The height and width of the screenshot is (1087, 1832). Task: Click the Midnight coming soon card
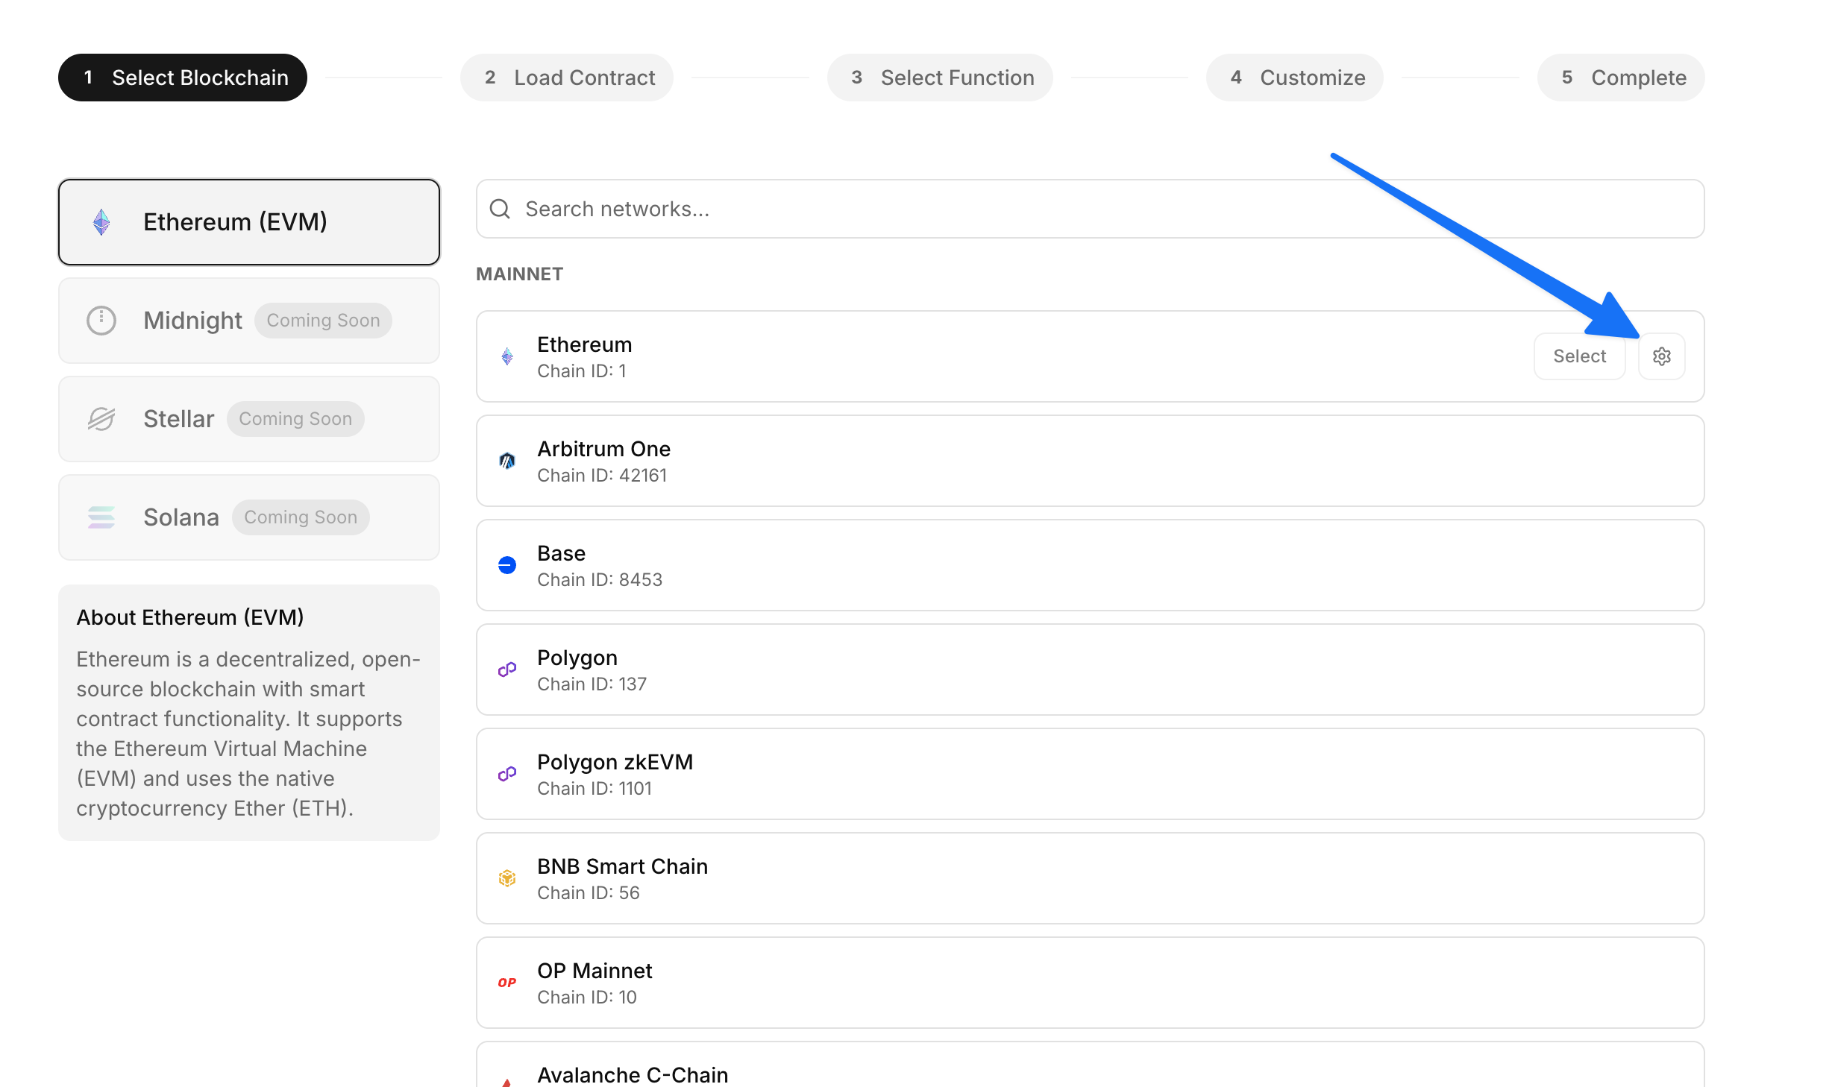pos(249,321)
